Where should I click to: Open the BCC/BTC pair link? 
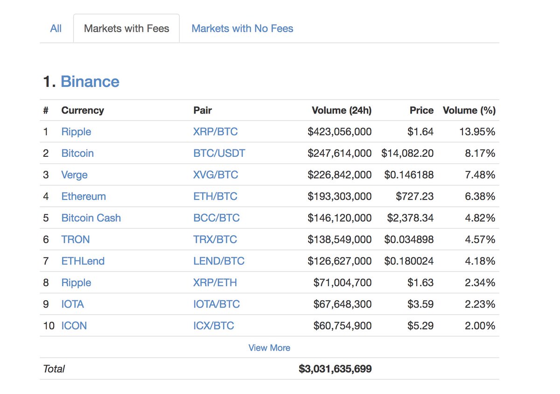[x=217, y=218]
